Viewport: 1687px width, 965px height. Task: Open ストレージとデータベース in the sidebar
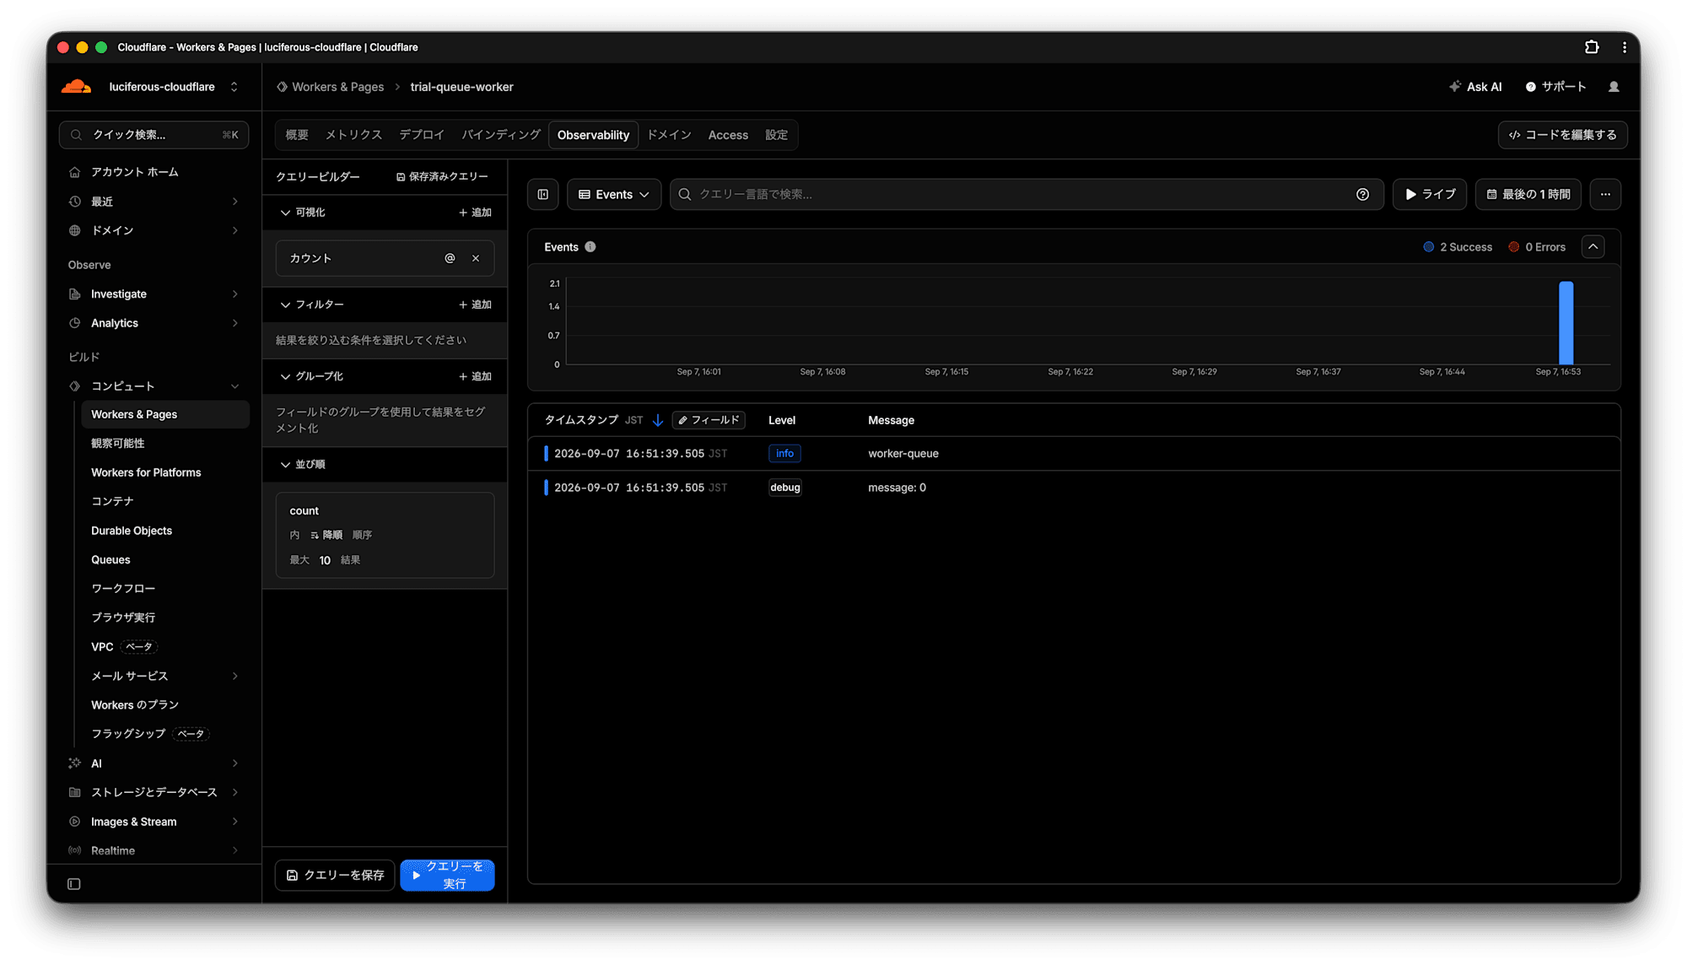point(154,792)
